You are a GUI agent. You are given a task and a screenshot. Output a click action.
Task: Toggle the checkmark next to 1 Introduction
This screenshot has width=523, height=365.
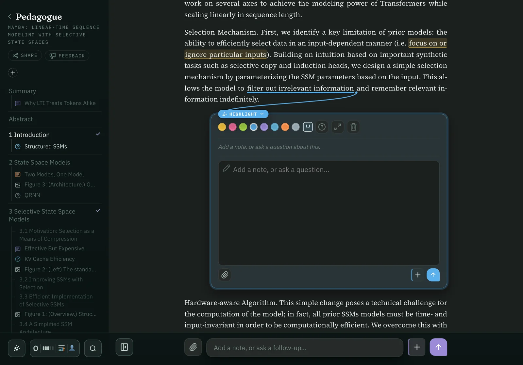(x=98, y=134)
